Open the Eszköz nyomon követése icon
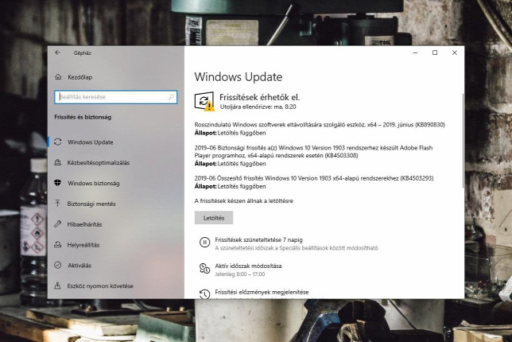The height and width of the screenshot is (342, 512). coord(58,286)
